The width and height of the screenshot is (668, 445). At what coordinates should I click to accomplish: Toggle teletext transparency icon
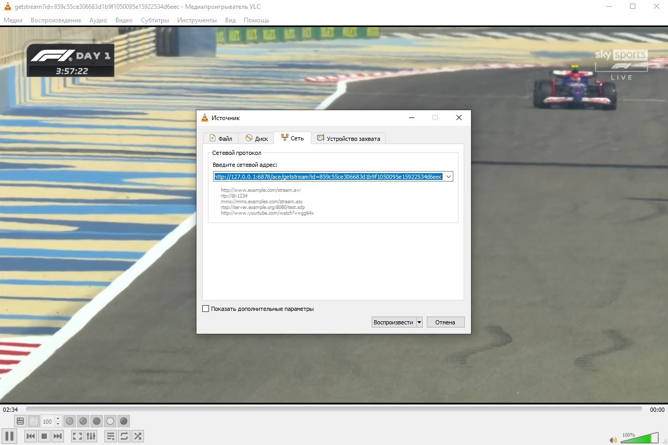point(34,421)
